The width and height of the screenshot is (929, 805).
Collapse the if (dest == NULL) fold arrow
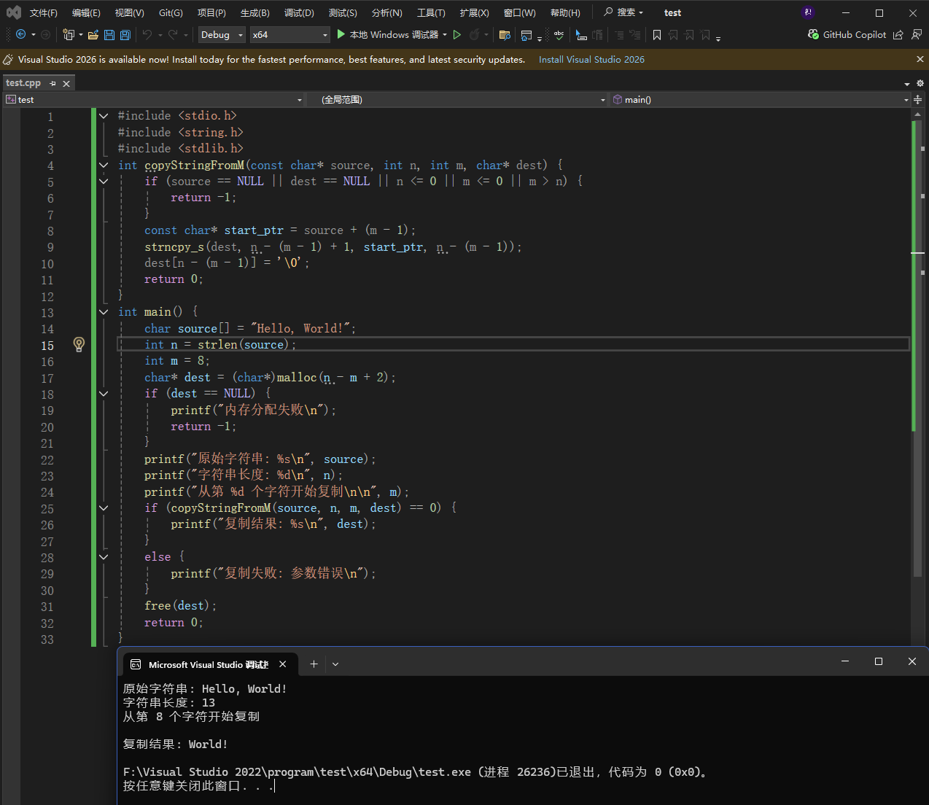click(104, 393)
